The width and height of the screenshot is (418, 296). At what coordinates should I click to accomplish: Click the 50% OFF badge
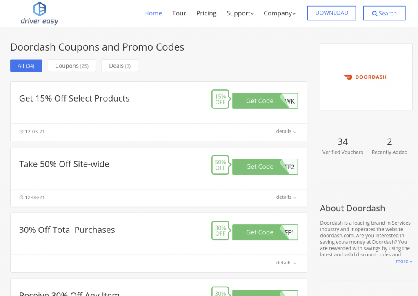(220, 165)
